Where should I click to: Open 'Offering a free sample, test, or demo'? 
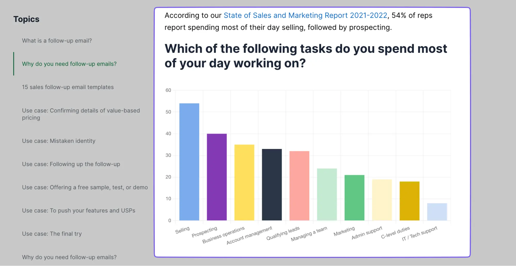[x=85, y=187]
